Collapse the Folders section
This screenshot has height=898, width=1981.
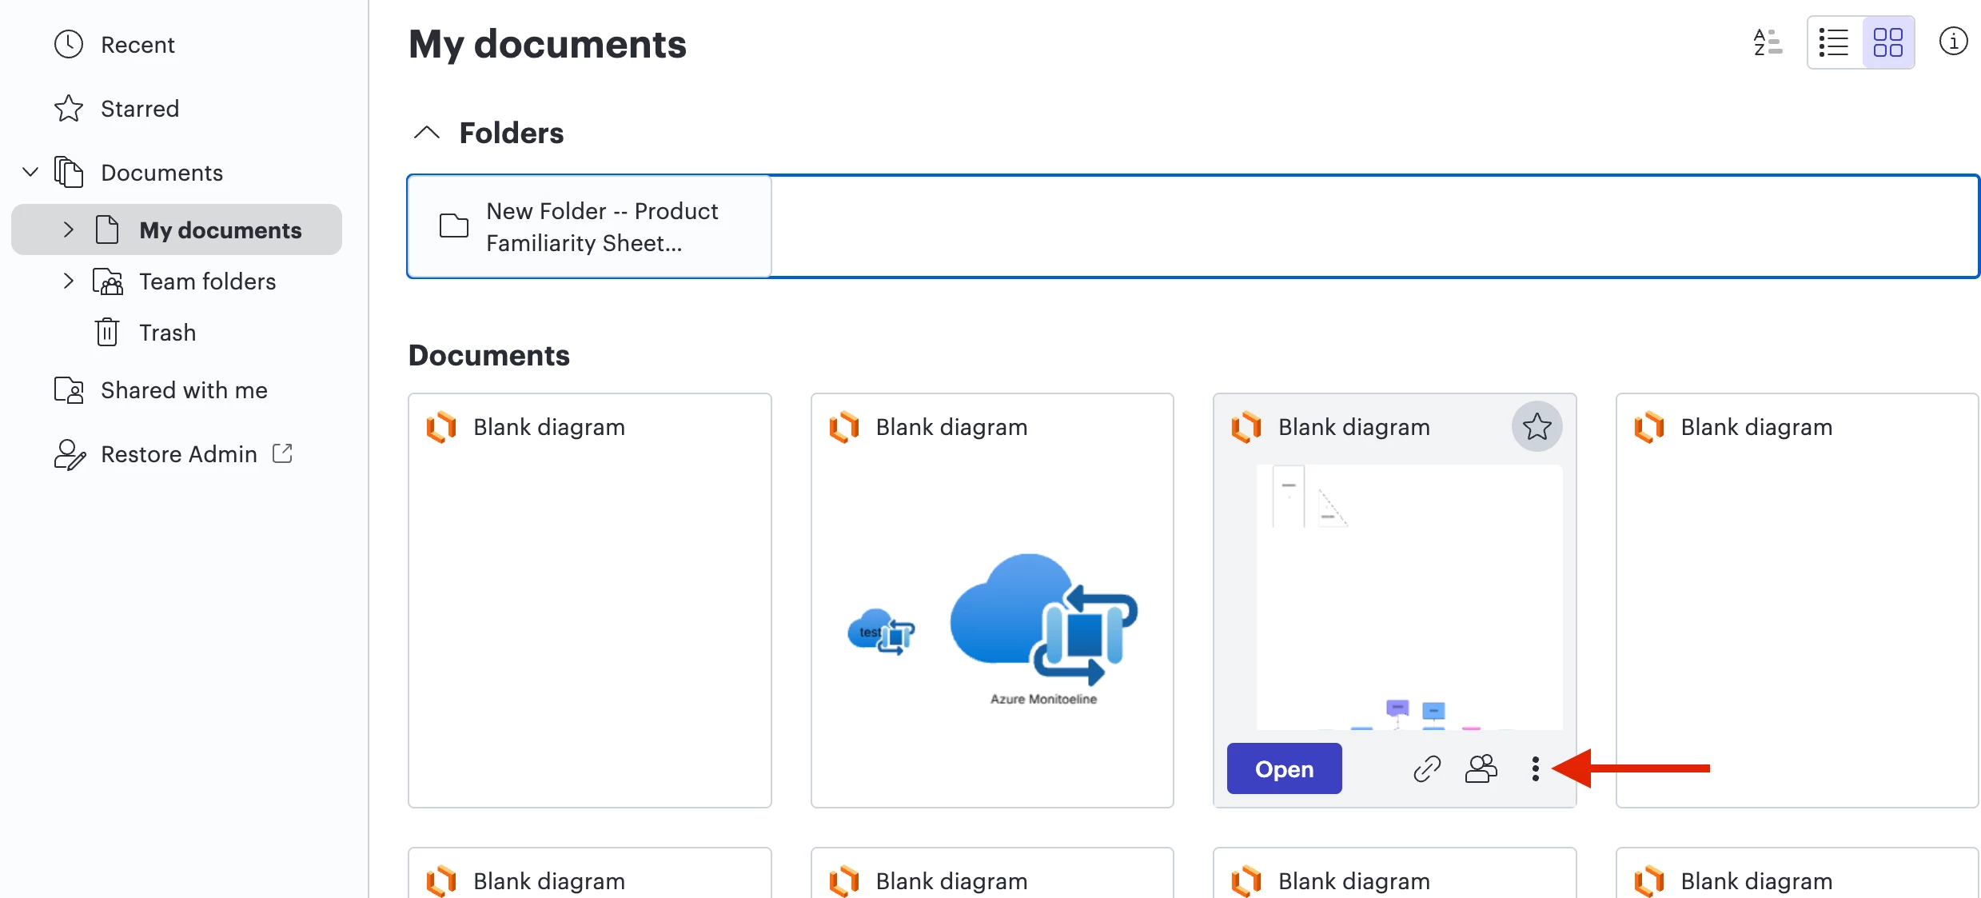pos(427,133)
